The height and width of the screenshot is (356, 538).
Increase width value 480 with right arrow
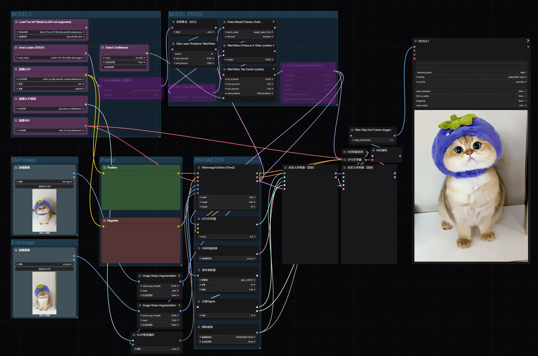(x=255, y=197)
